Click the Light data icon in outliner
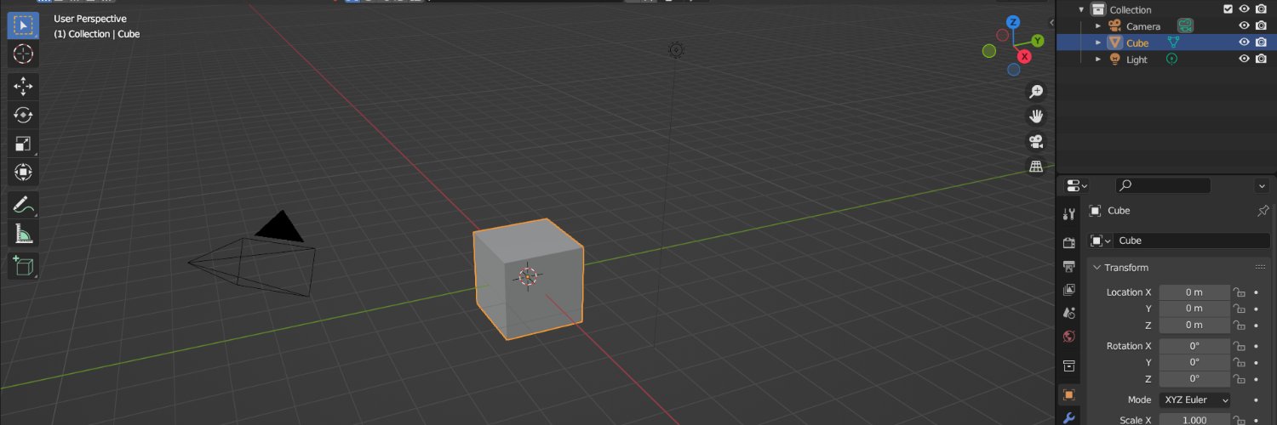Image resolution: width=1277 pixels, height=425 pixels. [x=1171, y=59]
